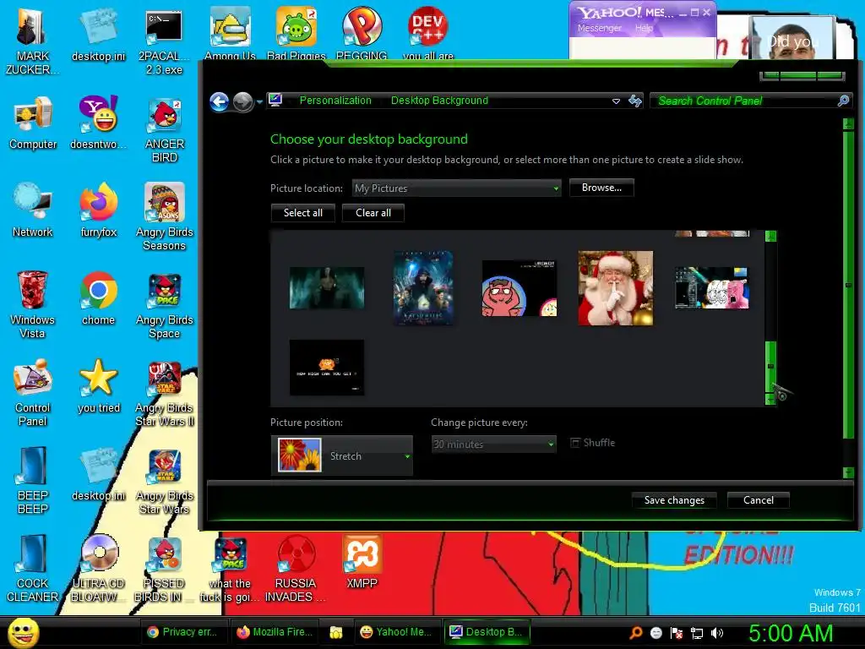Select the Angry Birds Seasons shortcut
Screen dimensions: 865x649
[164, 217]
